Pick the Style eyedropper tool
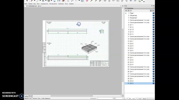The width and height of the screenshot is (179, 100). click(x=91, y=1)
